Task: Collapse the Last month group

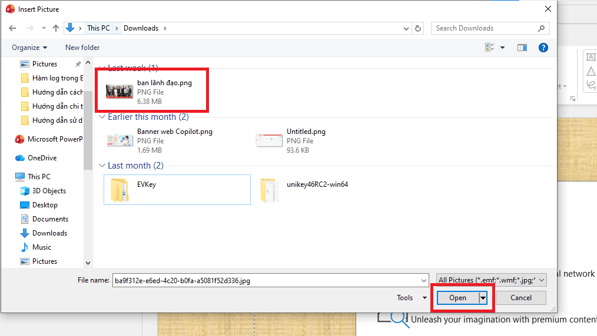Action: [102, 166]
